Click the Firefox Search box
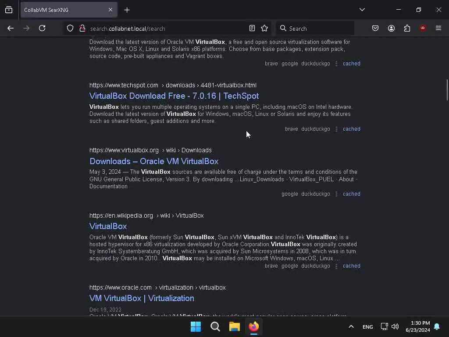 [x=315, y=29]
